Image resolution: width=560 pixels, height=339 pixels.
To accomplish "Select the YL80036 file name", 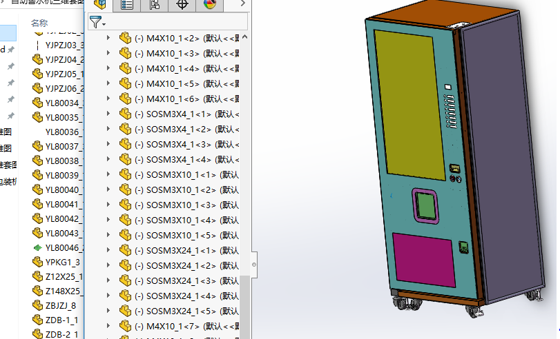I will (64, 132).
